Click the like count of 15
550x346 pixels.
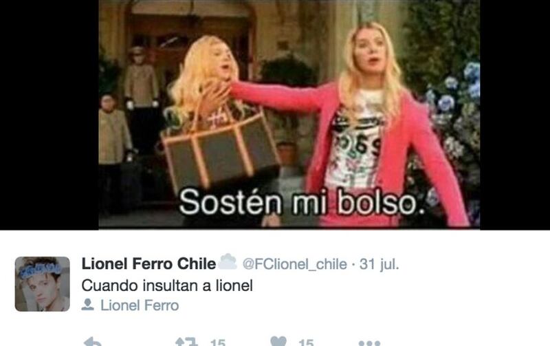coord(306,343)
